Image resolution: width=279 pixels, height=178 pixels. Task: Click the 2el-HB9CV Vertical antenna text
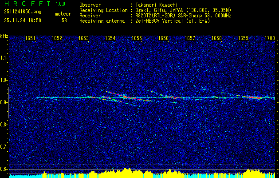(x=173, y=21)
